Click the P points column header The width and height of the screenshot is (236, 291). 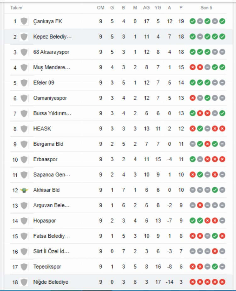[181, 8]
